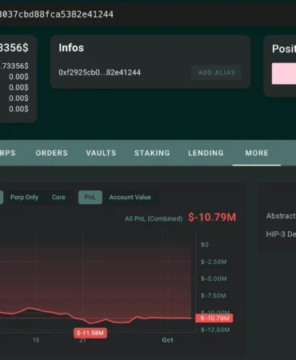This screenshot has width=296, height=360.
Task: Select the LENDING tab
Action: [x=206, y=153]
